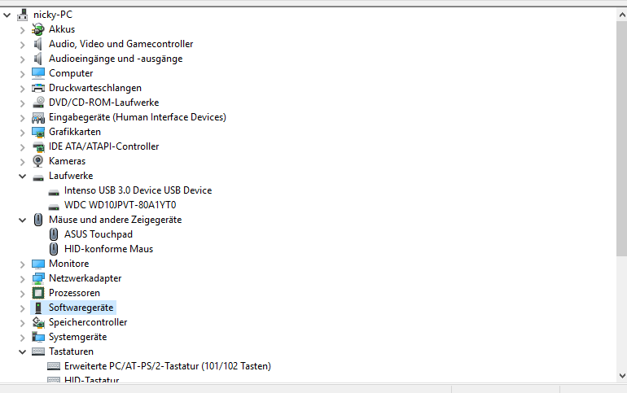Select Intenso USB 3.0 Device entry
The image size is (627, 393).
(x=138, y=190)
